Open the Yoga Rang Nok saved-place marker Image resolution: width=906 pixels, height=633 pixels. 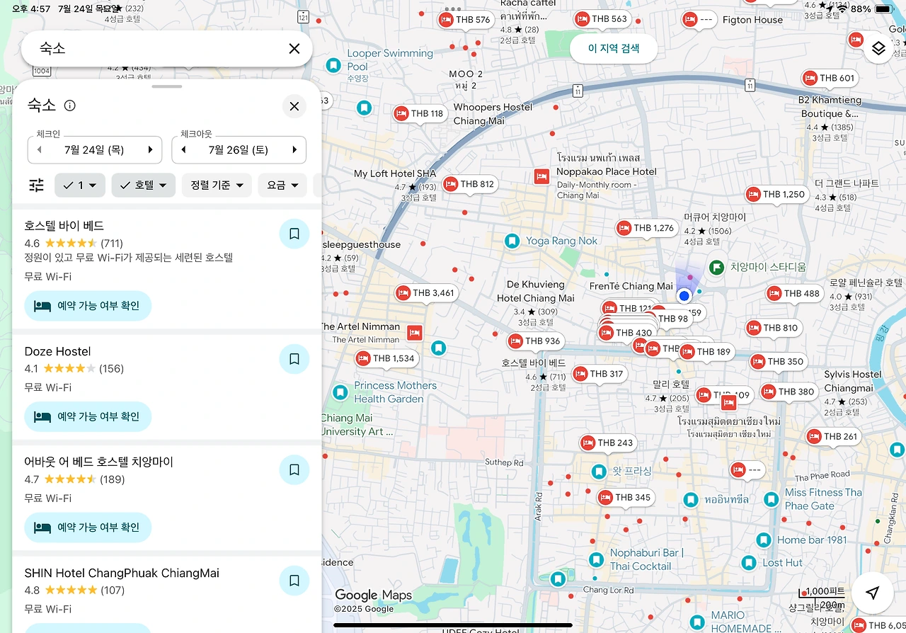click(512, 241)
